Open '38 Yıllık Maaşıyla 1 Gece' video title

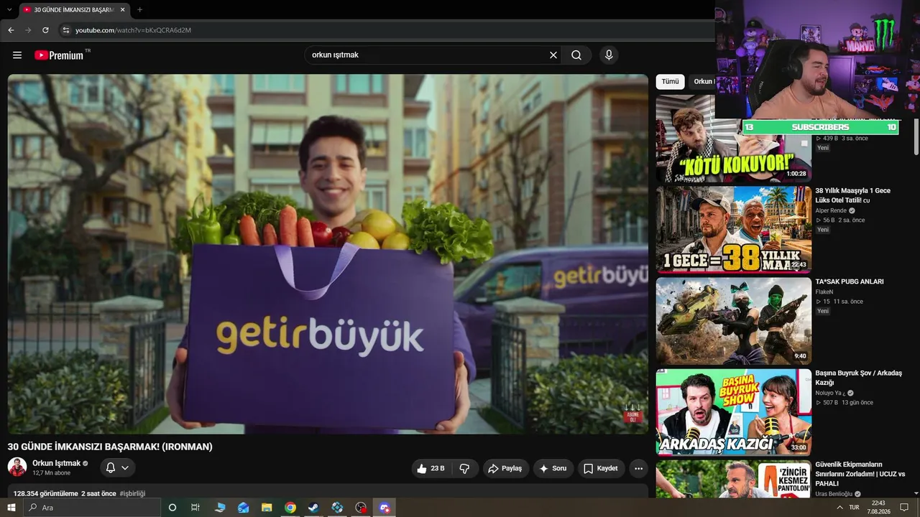tap(852, 195)
